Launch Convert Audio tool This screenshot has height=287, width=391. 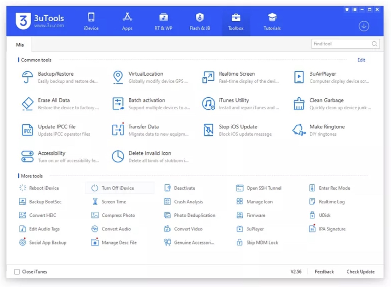(111, 229)
